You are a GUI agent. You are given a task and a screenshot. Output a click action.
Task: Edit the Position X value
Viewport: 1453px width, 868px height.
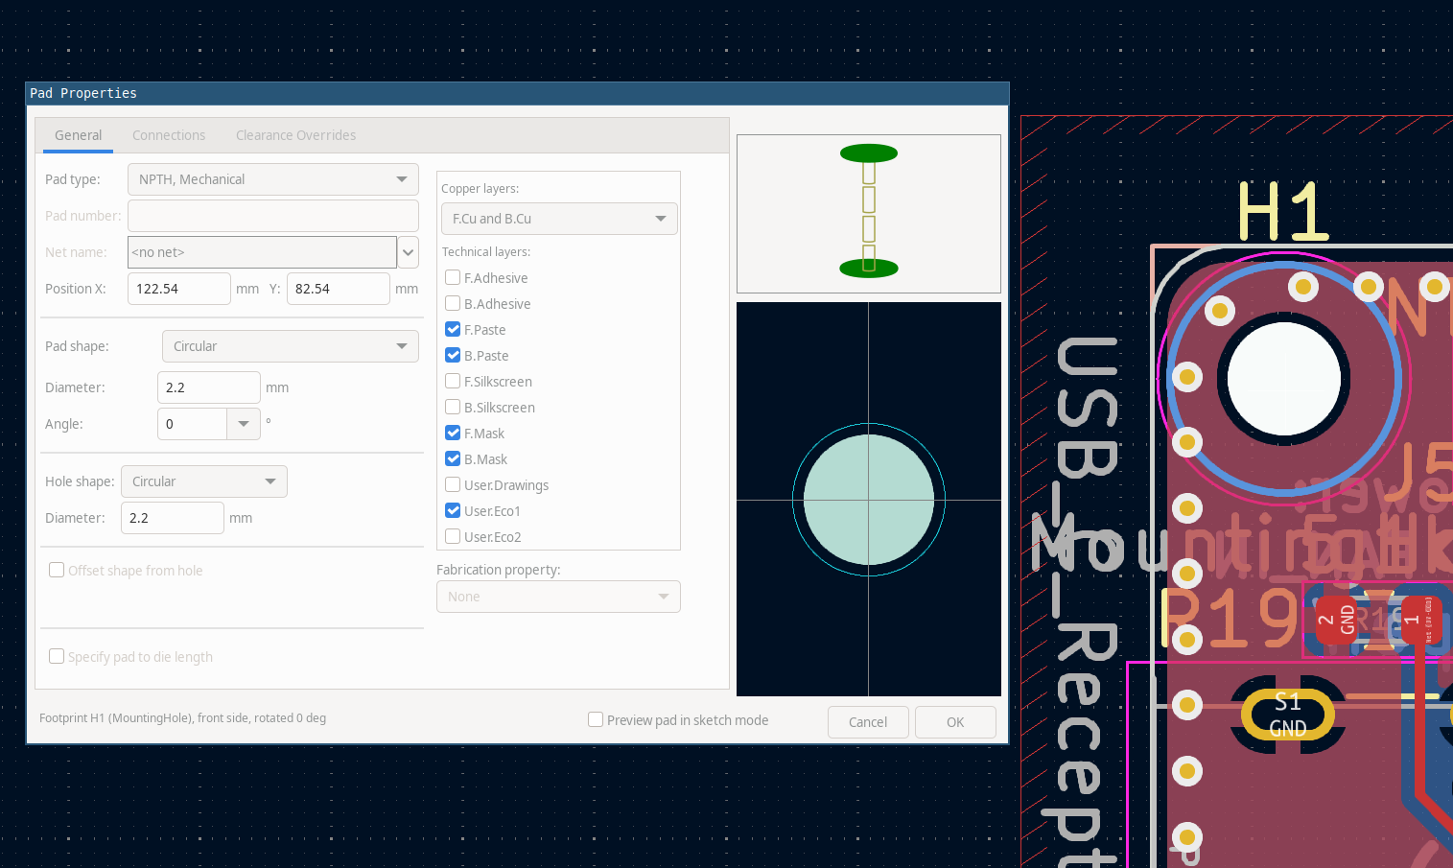[x=178, y=288]
